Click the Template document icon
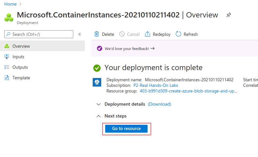The height and width of the screenshot is (157, 258). 7,78
